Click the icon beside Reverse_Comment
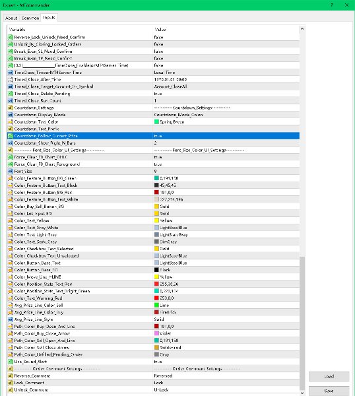The width and height of the screenshot is (355, 396). 11,376
